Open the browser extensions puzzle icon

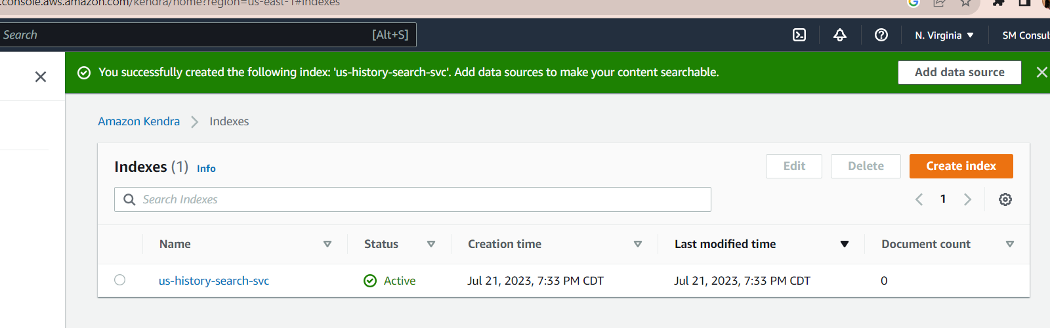click(x=998, y=3)
